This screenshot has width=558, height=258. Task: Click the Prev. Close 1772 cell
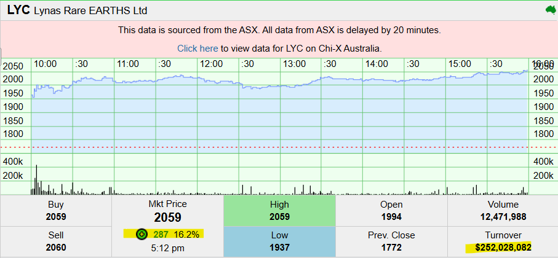[x=391, y=241]
